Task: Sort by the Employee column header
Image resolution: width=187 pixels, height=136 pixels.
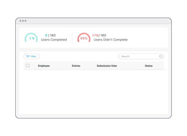Action: click(x=44, y=66)
